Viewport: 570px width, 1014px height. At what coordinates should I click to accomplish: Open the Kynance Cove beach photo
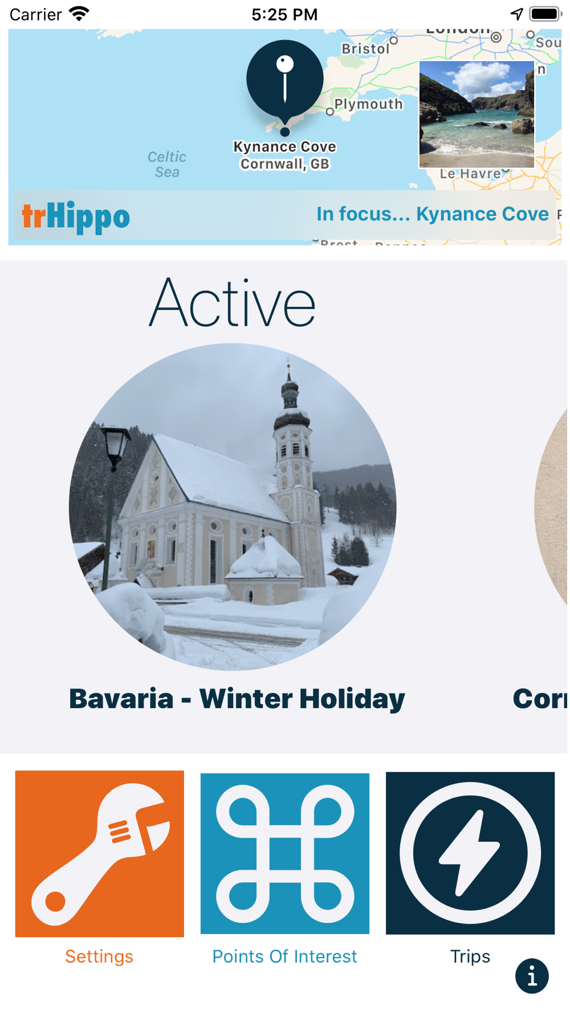coord(477,114)
